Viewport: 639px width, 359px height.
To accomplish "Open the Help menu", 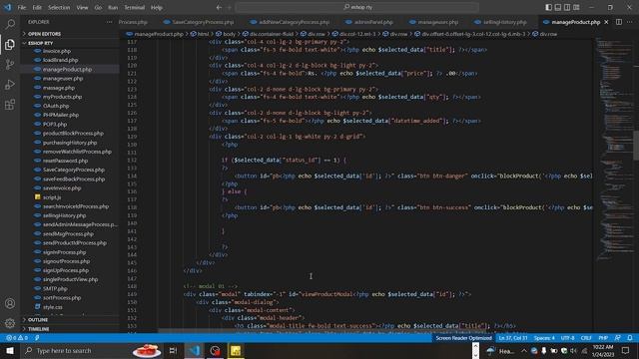I will tap(157, 7).
